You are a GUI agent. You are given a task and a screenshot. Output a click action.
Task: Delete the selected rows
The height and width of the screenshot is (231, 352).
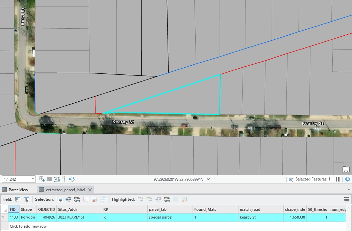[95, 199]
